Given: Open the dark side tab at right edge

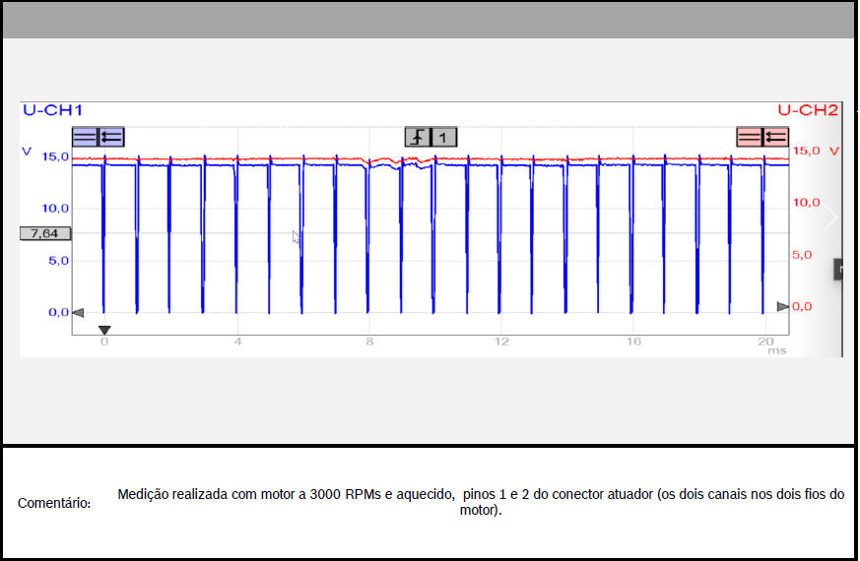Looking at the screenshot, I should [x=840, y=269].
